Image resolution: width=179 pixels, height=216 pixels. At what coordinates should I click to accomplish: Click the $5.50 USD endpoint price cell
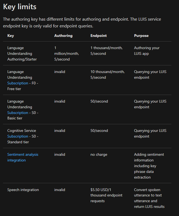coord(106,195)
